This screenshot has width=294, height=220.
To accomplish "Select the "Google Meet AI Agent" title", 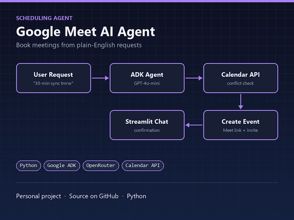I will coord(86,32).
